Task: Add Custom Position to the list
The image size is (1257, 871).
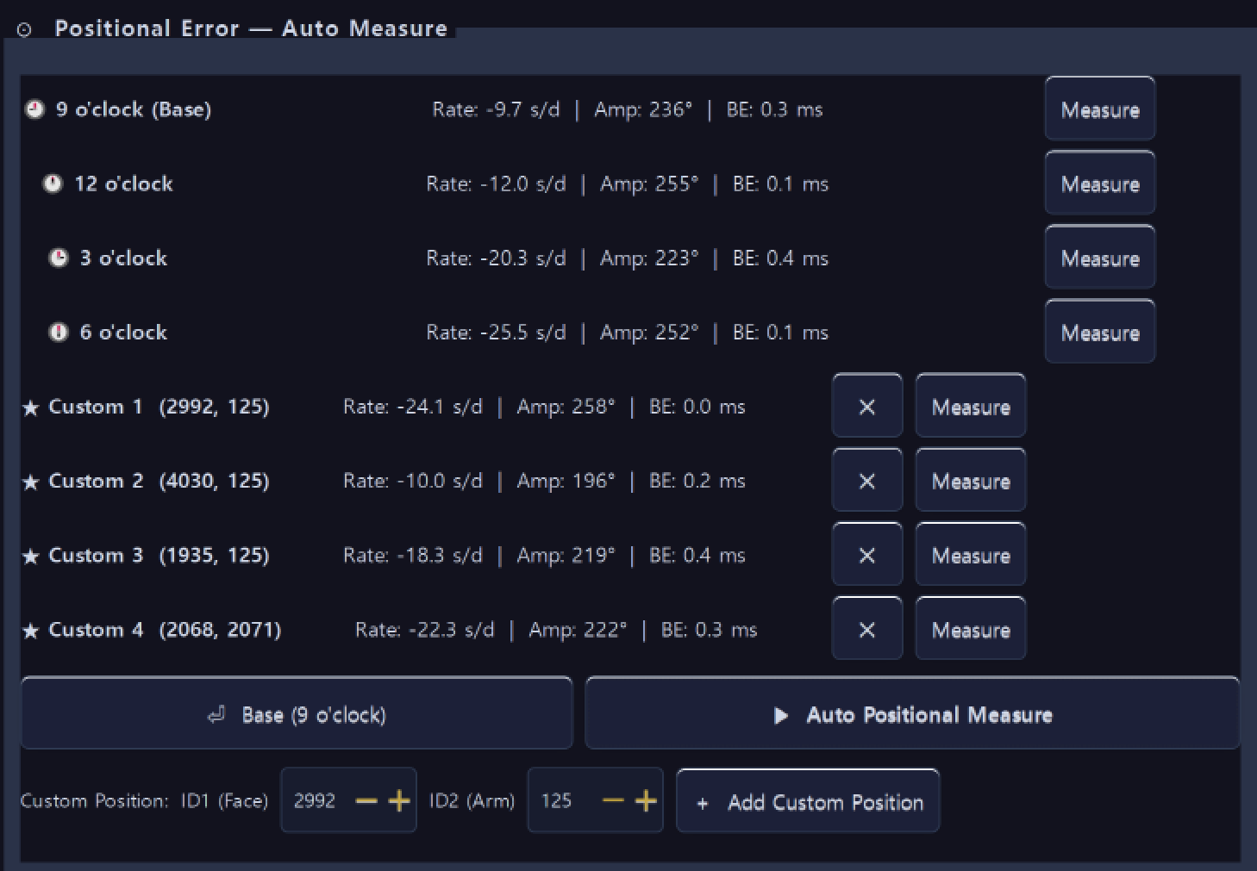Action: [808, 802]
